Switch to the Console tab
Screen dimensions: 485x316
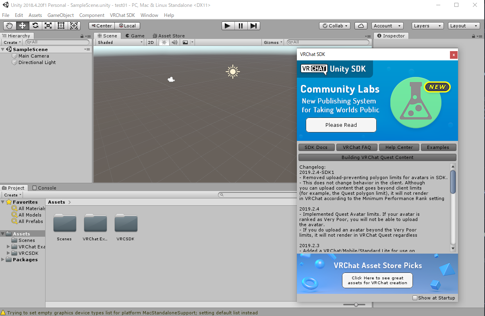coord(44,188)
